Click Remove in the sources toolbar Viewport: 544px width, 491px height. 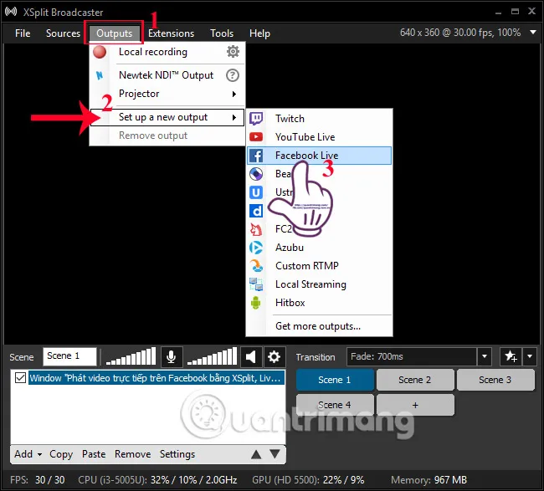point(132,454)
